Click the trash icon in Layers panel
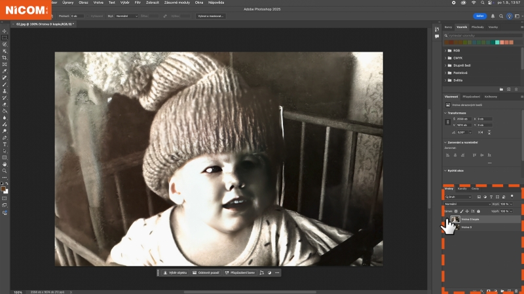The width and height of the screenshot is (524, 294). pos(517,289)
